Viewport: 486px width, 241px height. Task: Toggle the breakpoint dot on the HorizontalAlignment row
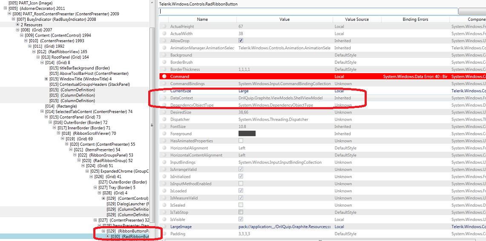164,148
